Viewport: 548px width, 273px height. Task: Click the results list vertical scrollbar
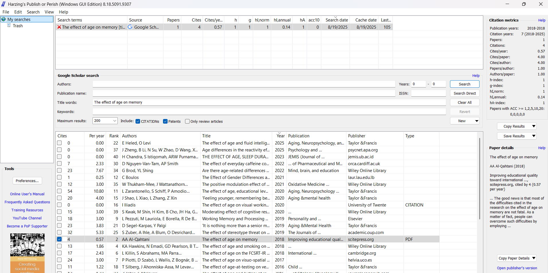tap(480, 178)
